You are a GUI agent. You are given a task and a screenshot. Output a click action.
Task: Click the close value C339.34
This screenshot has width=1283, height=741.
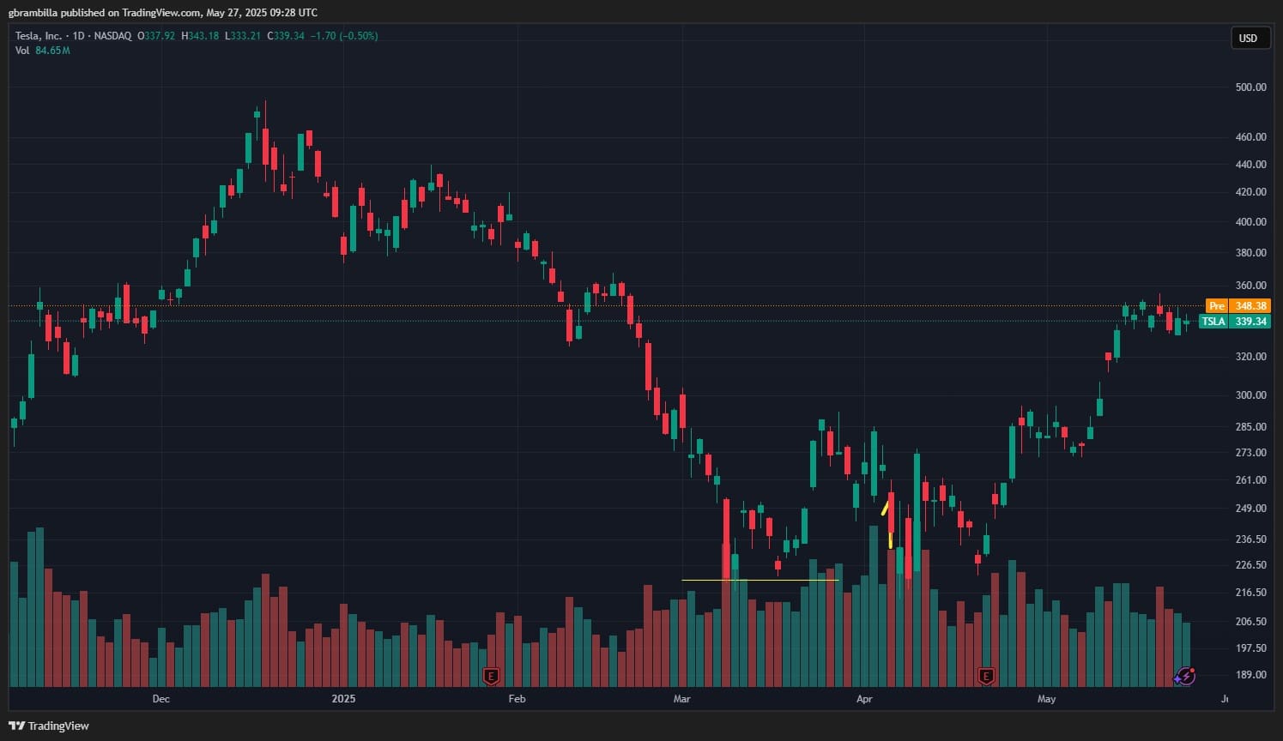click(x=286, y=36)
